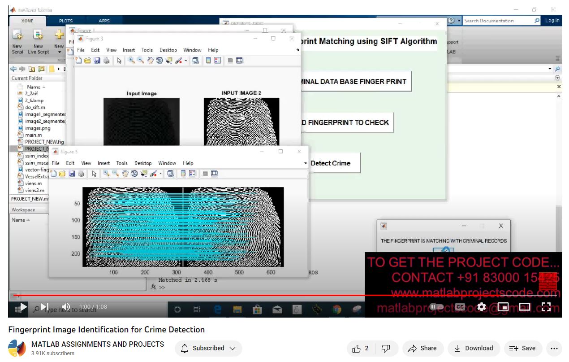The height and width of the screenshot is (362, 569).
Task: Click Hide Plot Tools icon in Figure 3
Action: point(230,61)
